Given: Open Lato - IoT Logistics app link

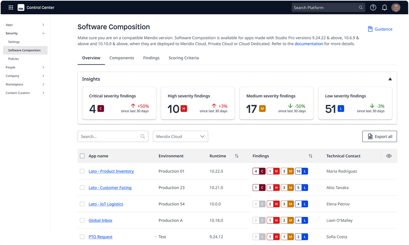Looking at the screenshot, I should pos(106,204).
